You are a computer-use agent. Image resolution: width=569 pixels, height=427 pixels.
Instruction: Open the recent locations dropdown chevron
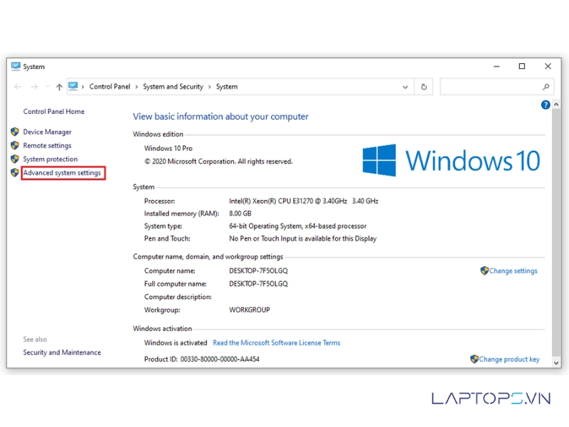[x=47, y=87]
